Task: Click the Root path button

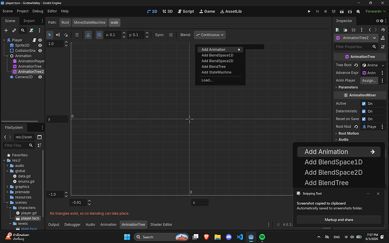Action: pos(65,23)
